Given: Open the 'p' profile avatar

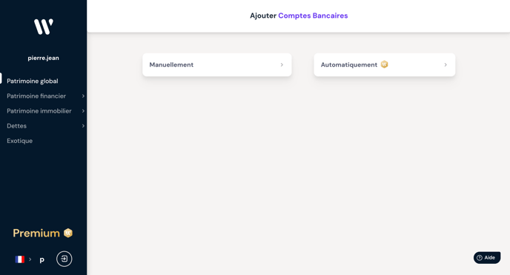Looking at the screenshot, I should [42, 259].
